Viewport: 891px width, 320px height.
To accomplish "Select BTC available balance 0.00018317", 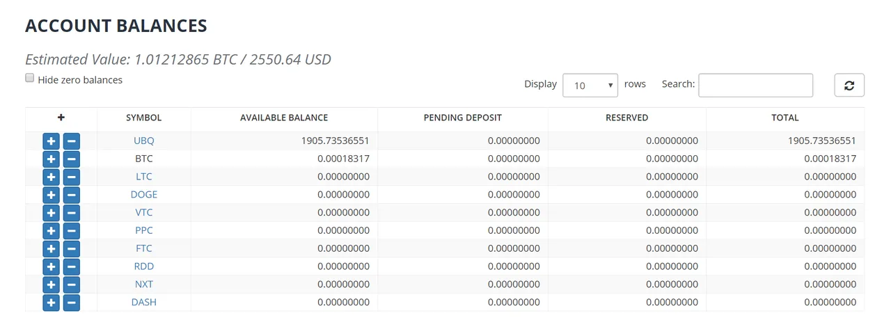I will (x=343, y=159).
